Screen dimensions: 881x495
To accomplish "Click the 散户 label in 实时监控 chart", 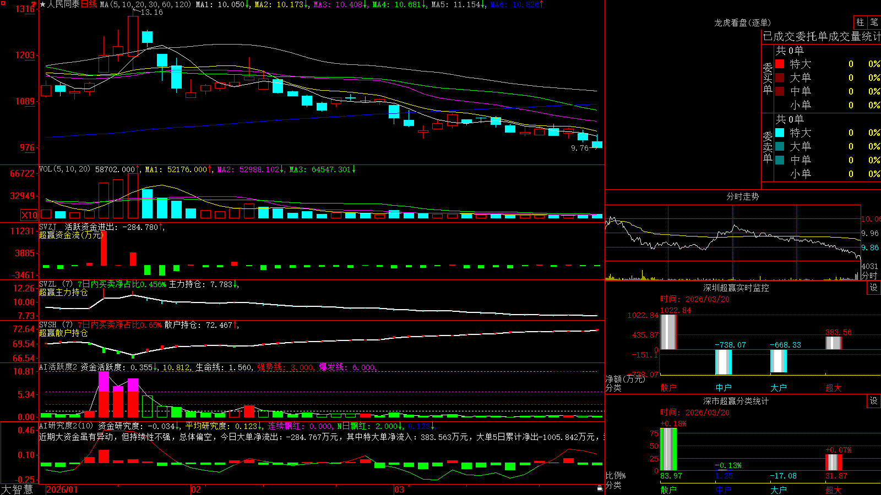I will [668, 388].
